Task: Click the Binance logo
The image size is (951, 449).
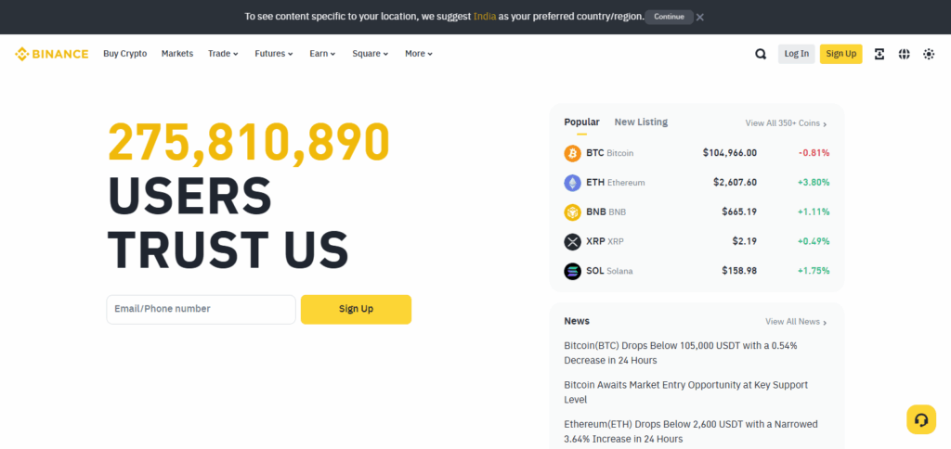Action: [x=52, y=54]
